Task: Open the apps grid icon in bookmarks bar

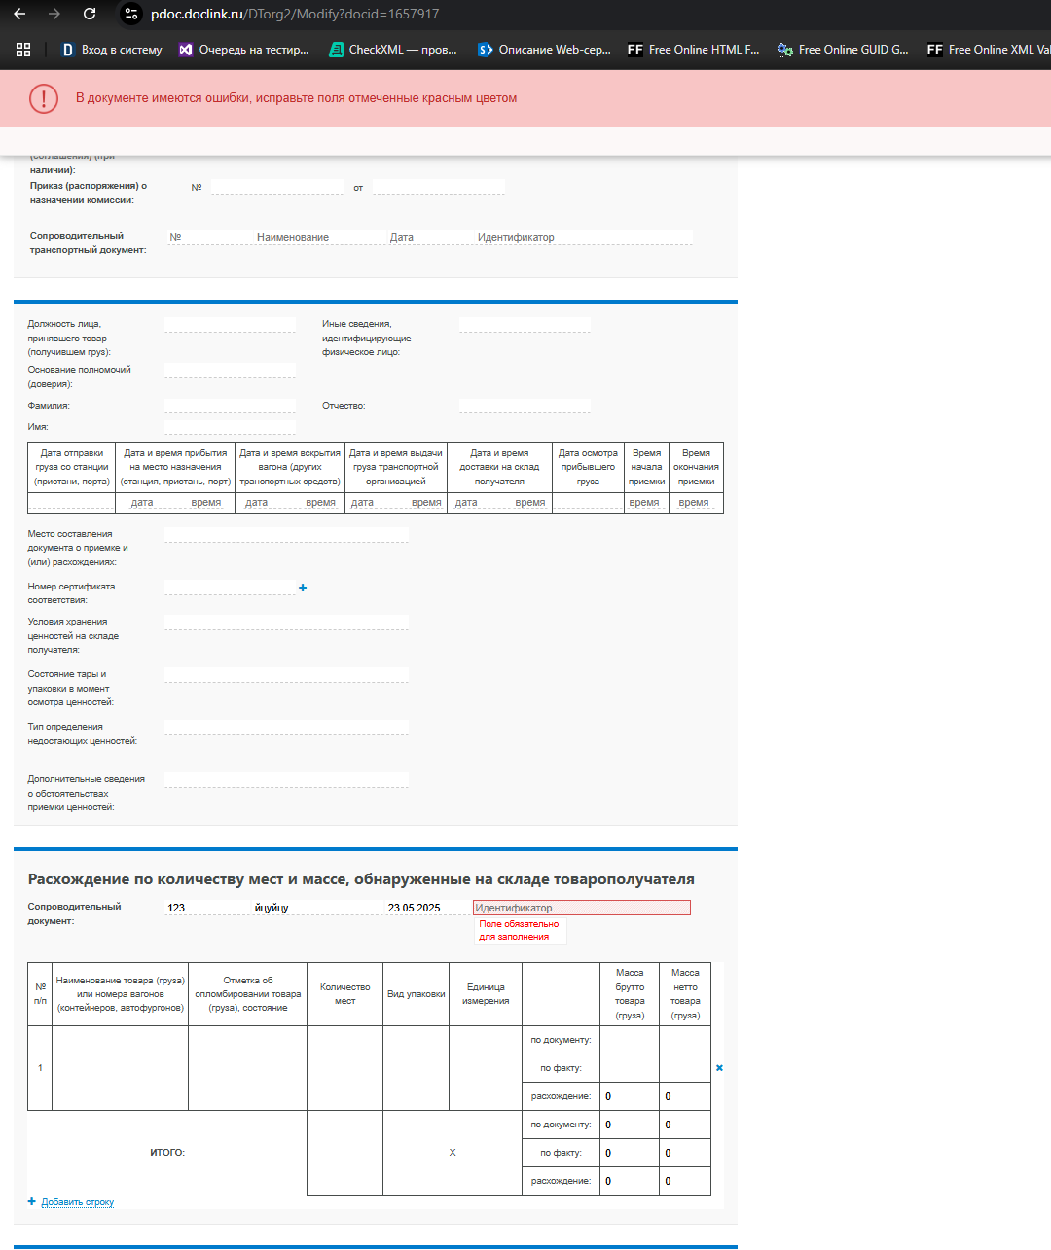Action: pos(23,50)
